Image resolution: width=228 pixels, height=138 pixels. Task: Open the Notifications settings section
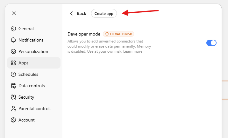click(x=34, y=40)
